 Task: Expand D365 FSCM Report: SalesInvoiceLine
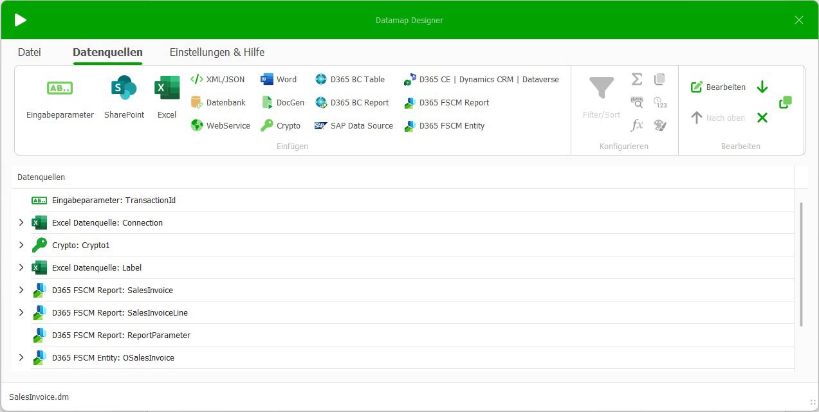click(21, 313)
